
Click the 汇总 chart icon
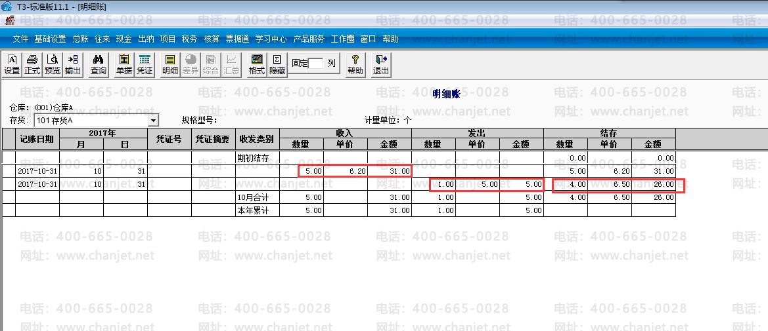231,64
